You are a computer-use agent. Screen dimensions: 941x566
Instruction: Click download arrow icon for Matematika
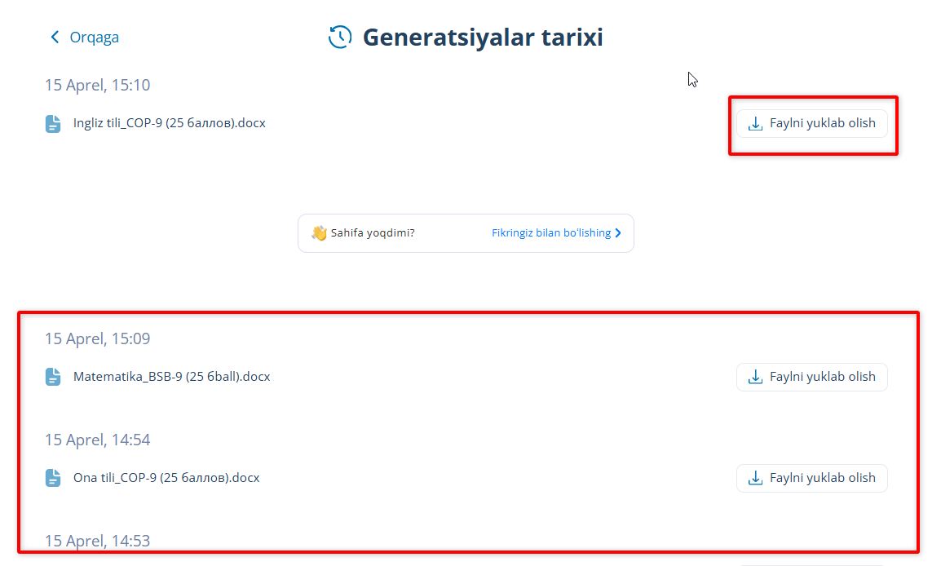click(x=756, y=377)
